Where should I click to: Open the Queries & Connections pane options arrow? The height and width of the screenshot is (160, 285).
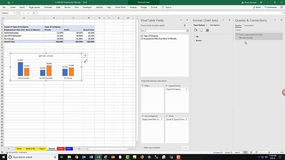pyautogui.click(x=275, y=20)
